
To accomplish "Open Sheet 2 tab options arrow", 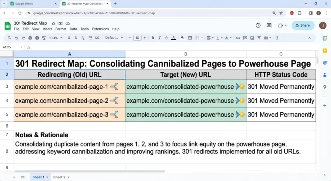I will (69, 177).
